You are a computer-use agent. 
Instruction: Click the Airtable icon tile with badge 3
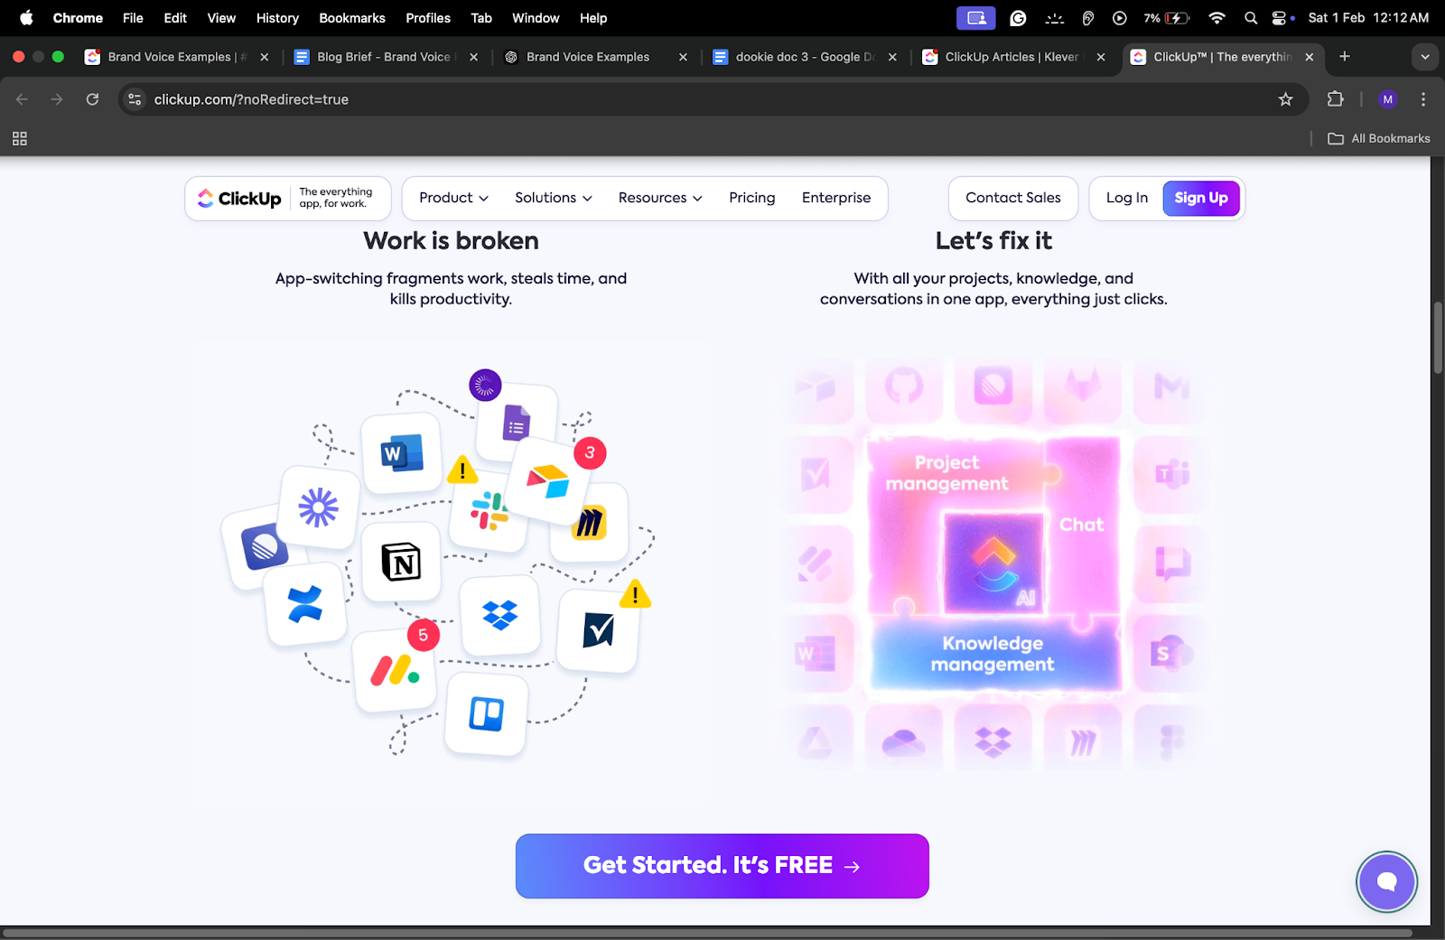click(549, 481)
